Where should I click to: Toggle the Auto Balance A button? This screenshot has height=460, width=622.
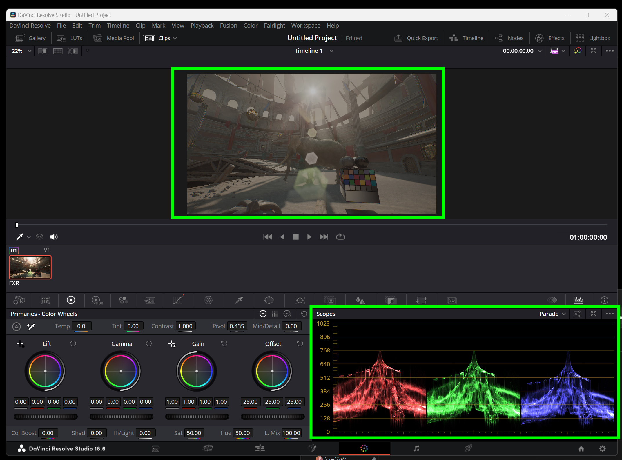[x=17, y=327]
